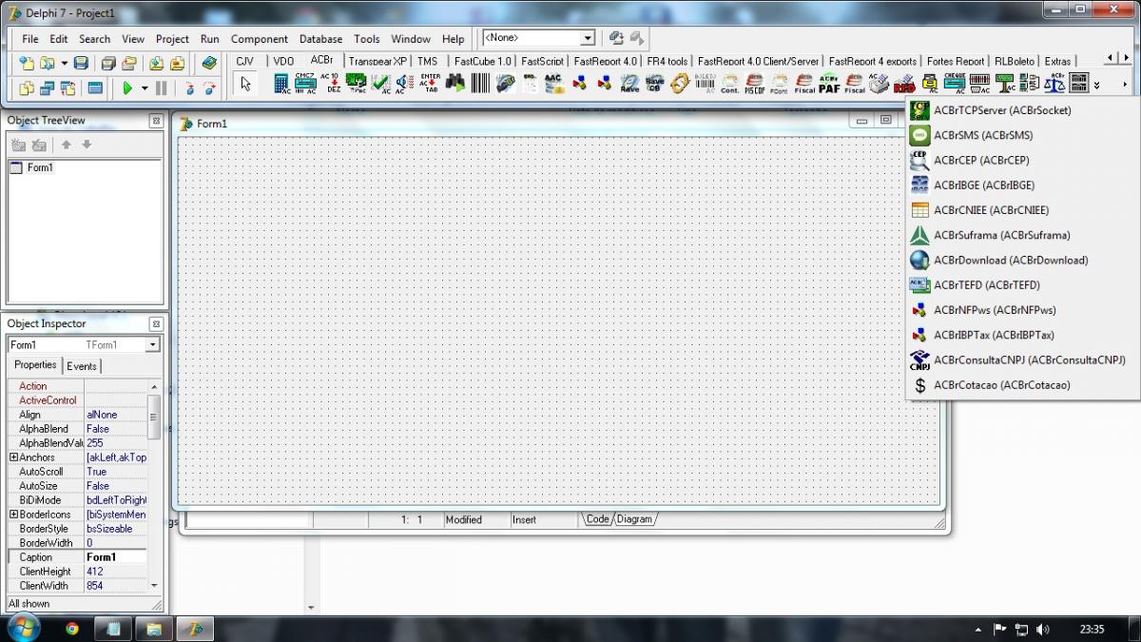Screen dimensions: 1141x642
Task: Click the Open file toolbar icon
Action: [46, 63]
